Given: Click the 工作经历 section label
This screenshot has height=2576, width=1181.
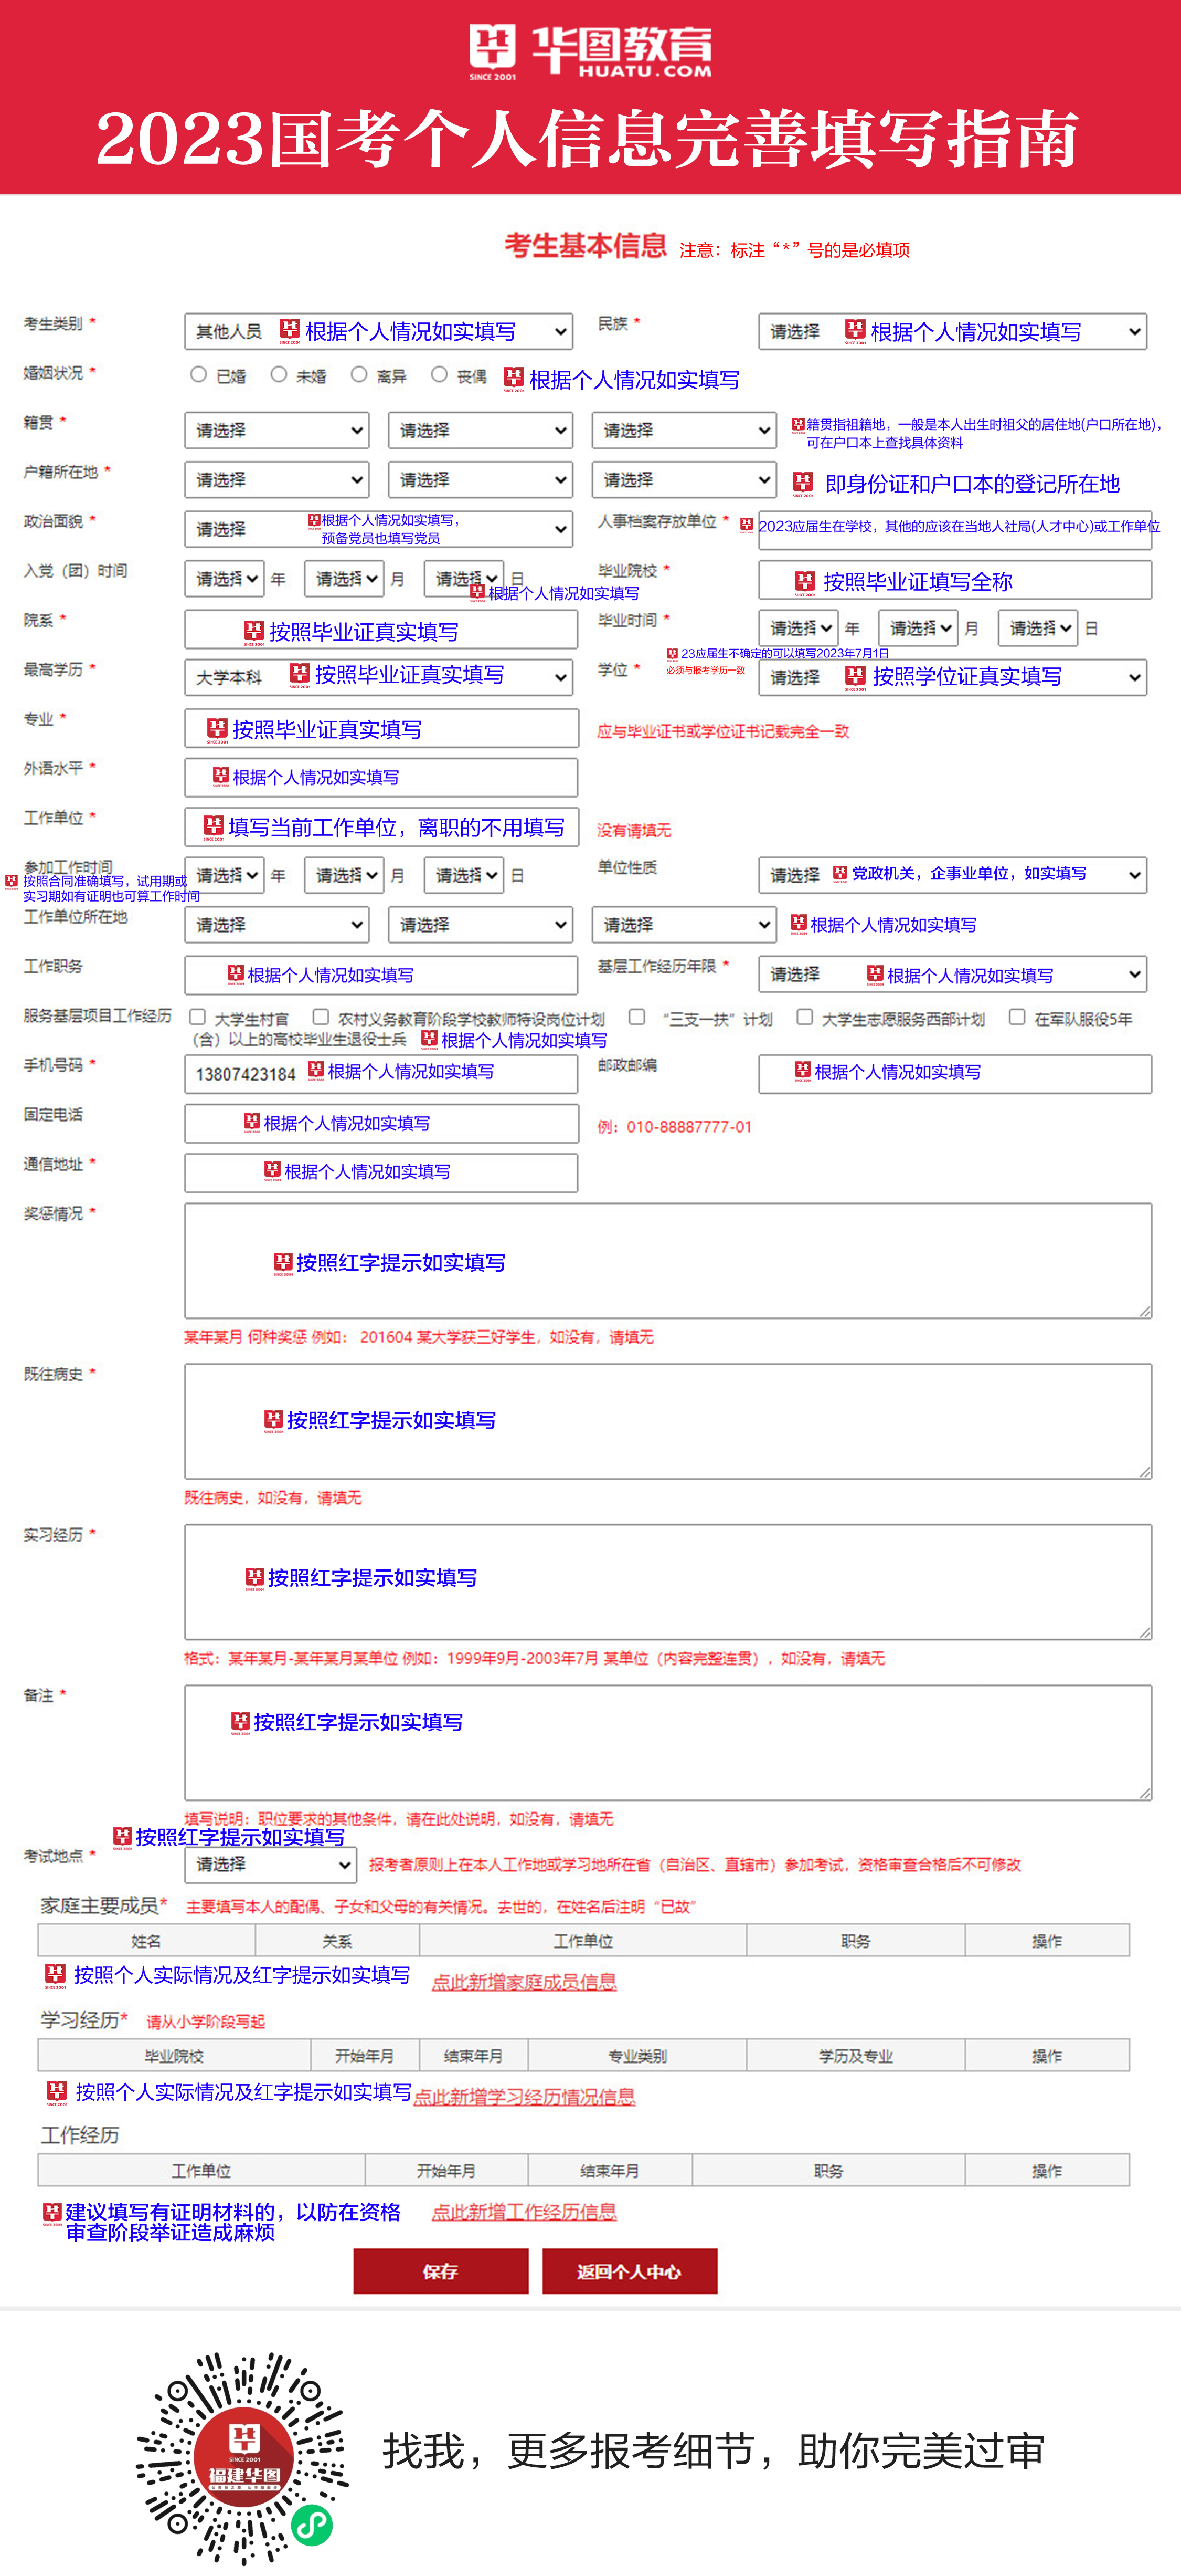Looking at the screenshot, I should 80,2135.
